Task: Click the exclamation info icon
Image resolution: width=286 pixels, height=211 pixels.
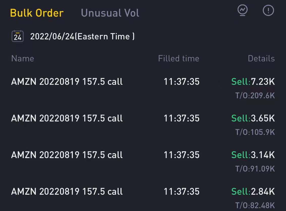Action: point(268,11)
